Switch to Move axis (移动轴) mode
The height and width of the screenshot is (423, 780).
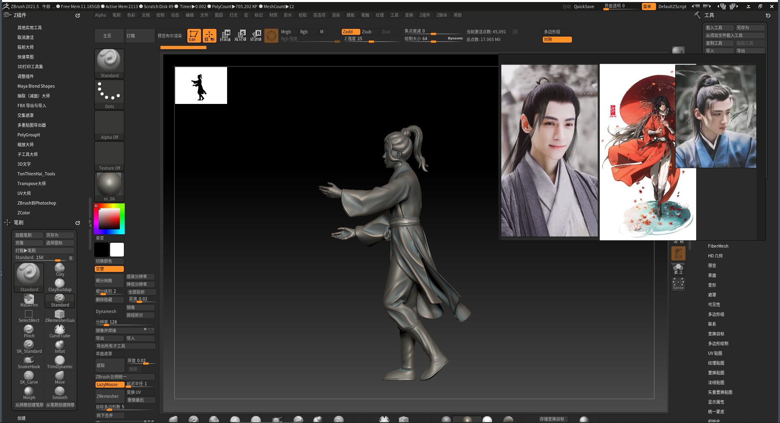(225, 36)
